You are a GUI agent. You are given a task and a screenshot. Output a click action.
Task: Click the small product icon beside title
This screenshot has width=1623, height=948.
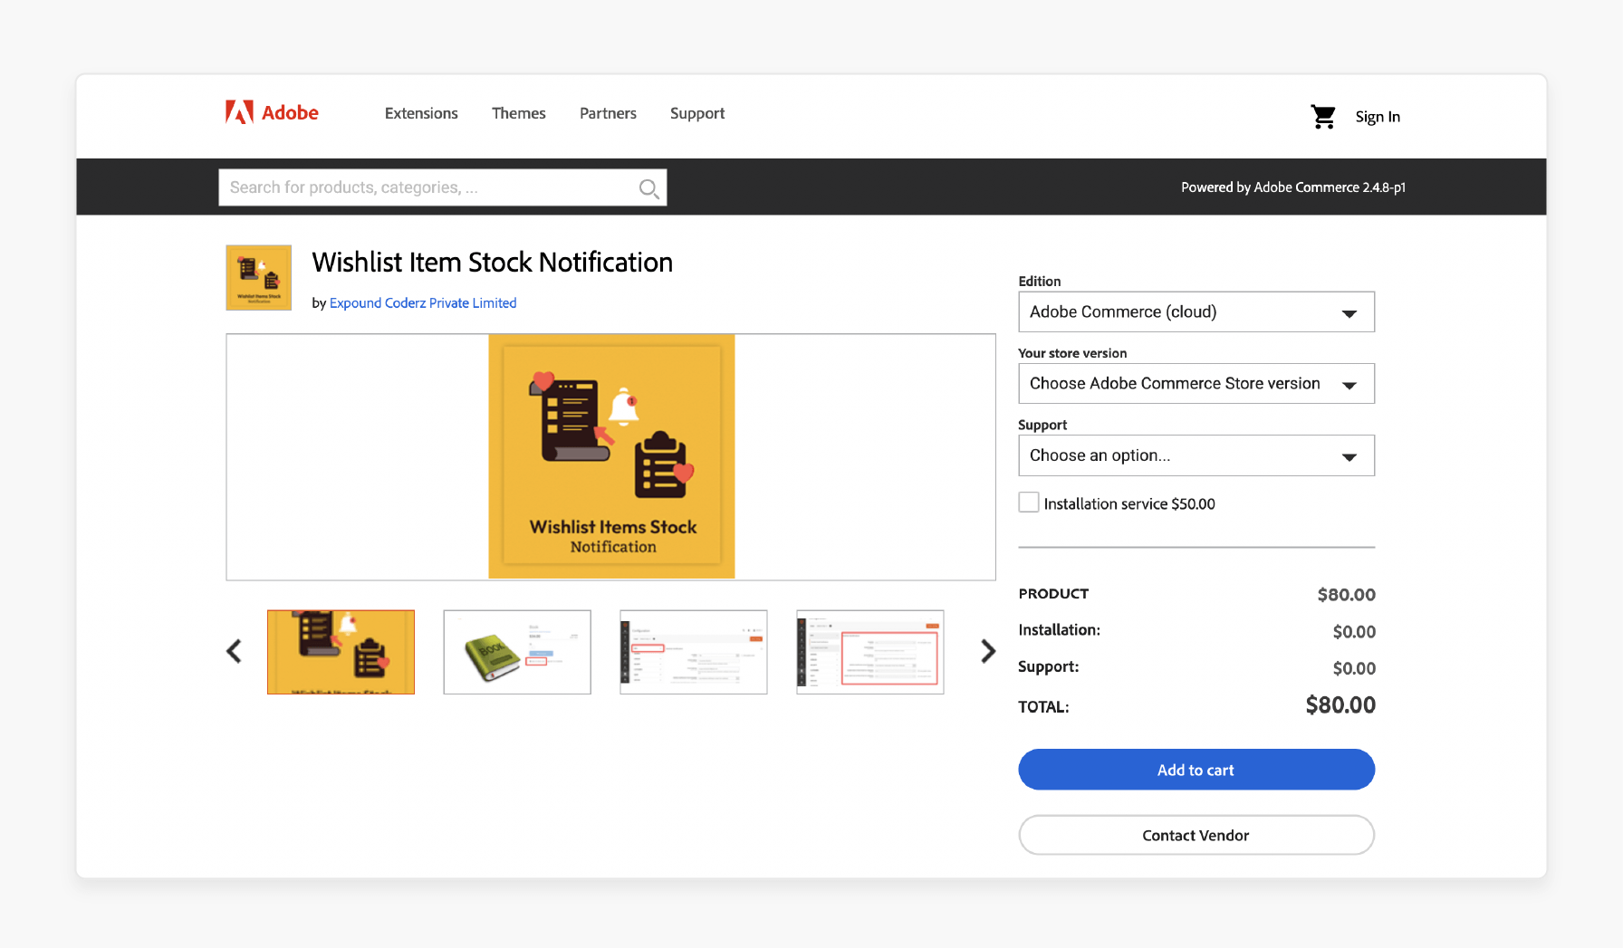[x=259, y=278]
